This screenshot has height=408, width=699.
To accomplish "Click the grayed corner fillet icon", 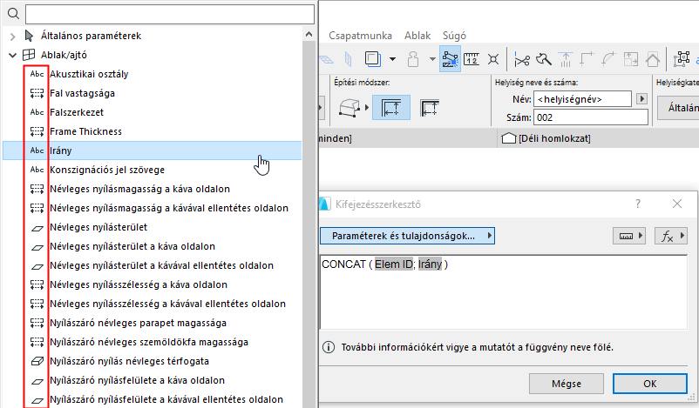I will coord(587,59).
